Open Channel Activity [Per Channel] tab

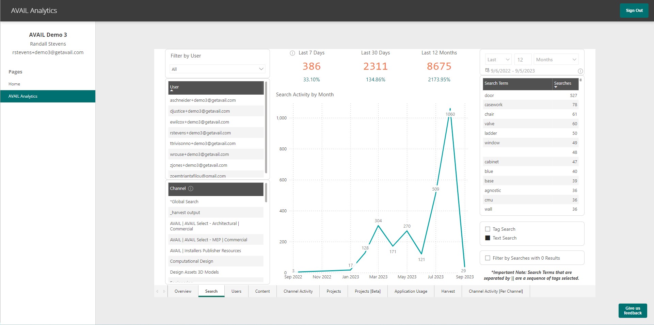click(496, 291)
